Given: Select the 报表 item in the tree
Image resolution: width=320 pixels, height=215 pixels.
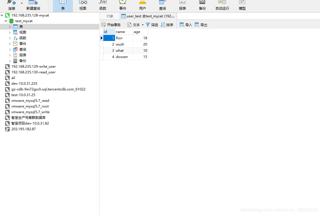Looking at the screenshot, I should coord(23,55).
